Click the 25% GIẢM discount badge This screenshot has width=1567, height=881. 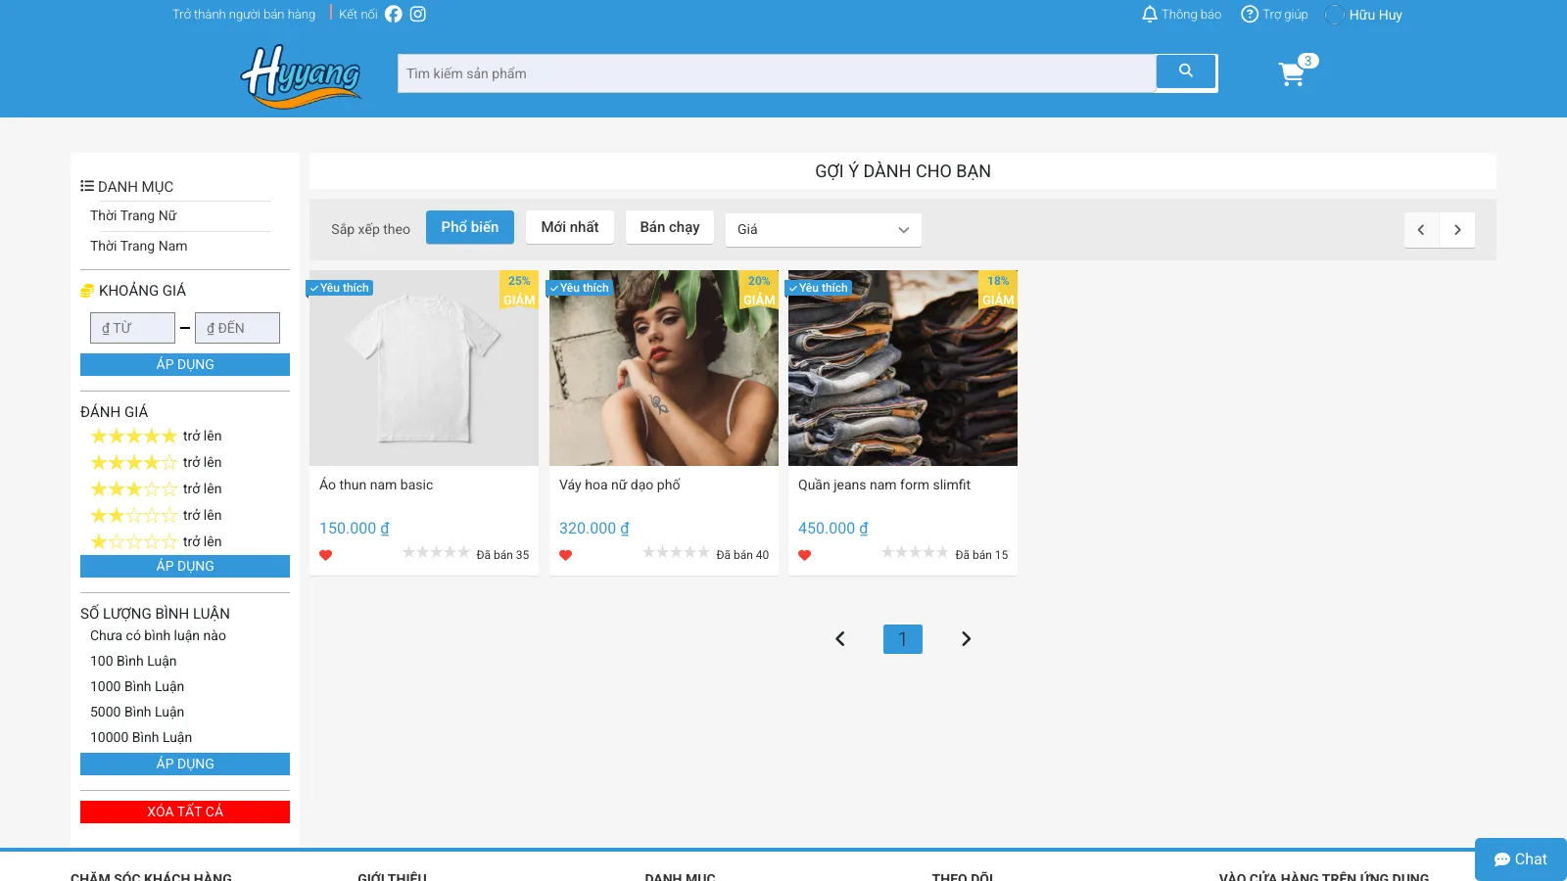(x=519, y=290)
